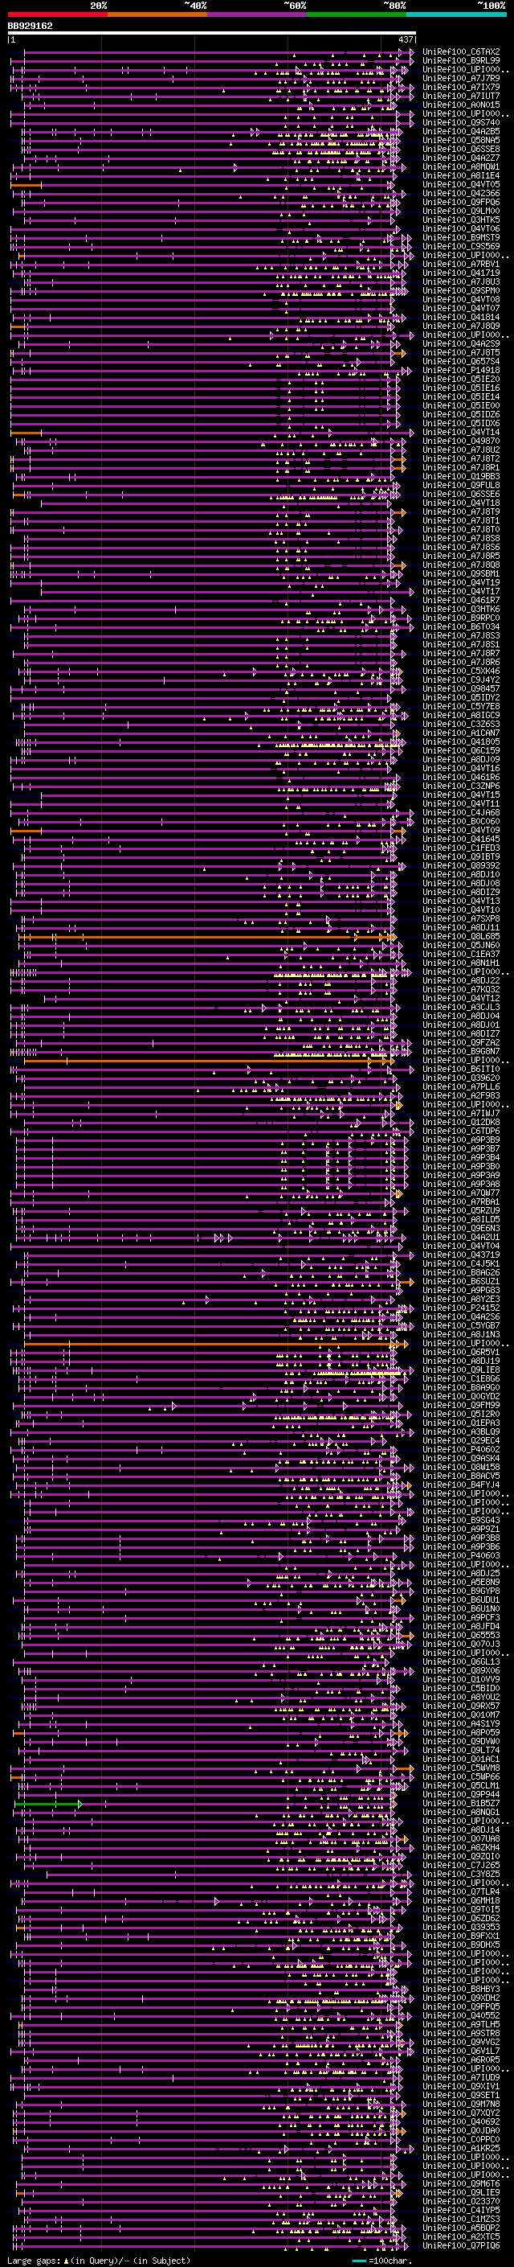Click subject name UniRef100_B8HBY3

coord(461,1989)
